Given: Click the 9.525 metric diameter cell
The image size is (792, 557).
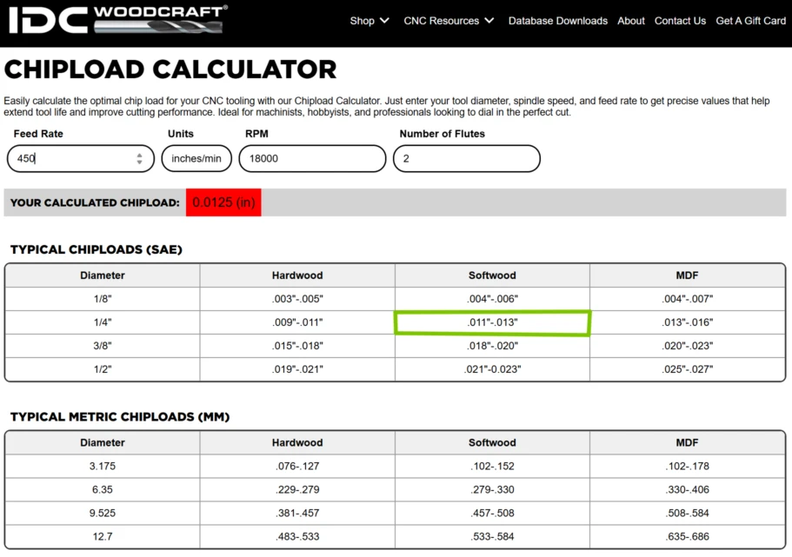Looking at the screenshot, I should click(103, 513).
